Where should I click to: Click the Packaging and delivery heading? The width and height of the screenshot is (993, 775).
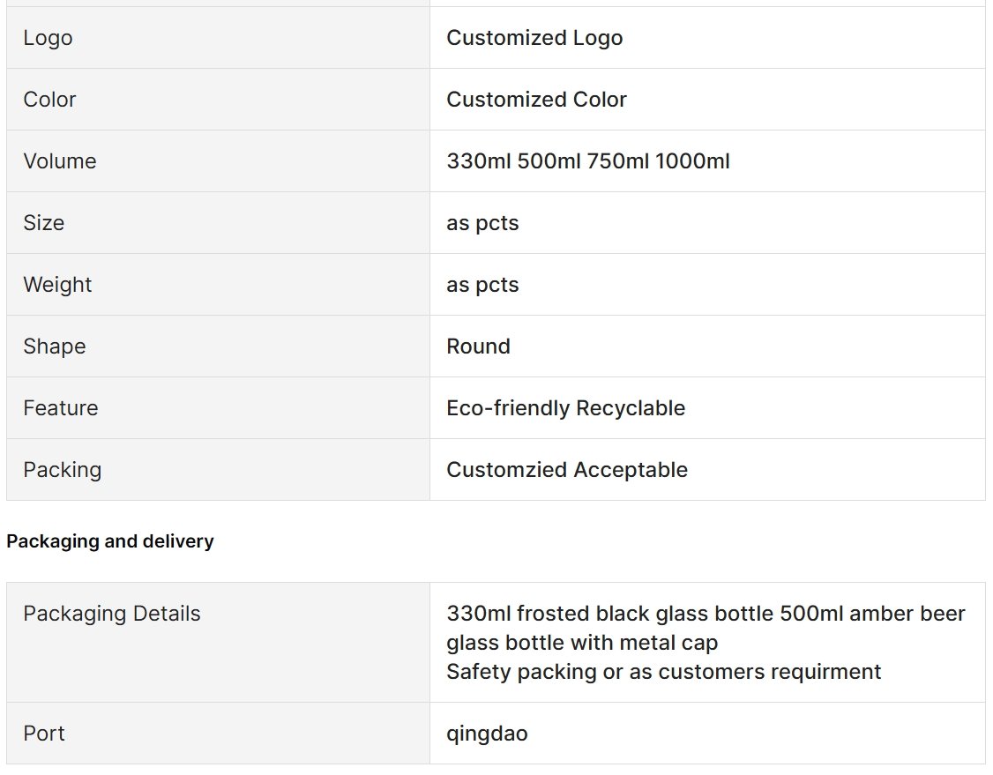tap(110, 541)
